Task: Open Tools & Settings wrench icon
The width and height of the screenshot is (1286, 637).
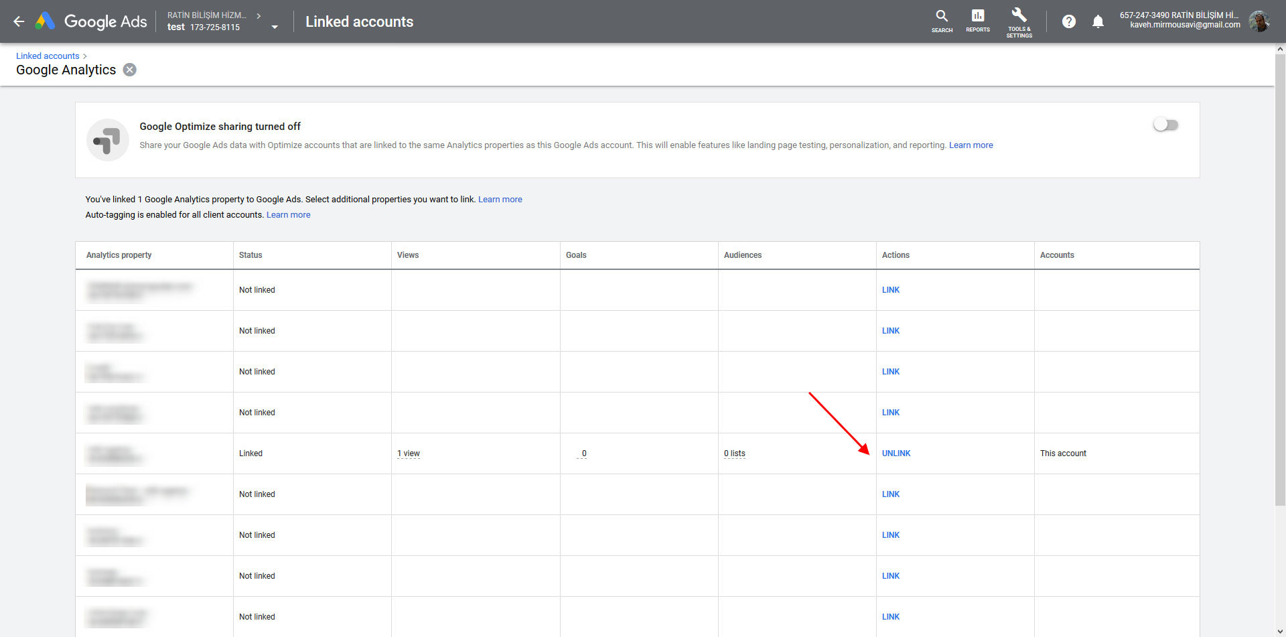Action: click(x=1019, y=22)
